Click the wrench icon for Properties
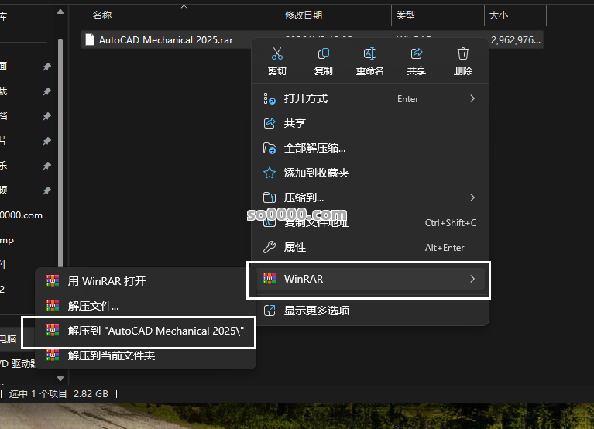Screen dimensions: 594x429 click(x=270, y=247)
